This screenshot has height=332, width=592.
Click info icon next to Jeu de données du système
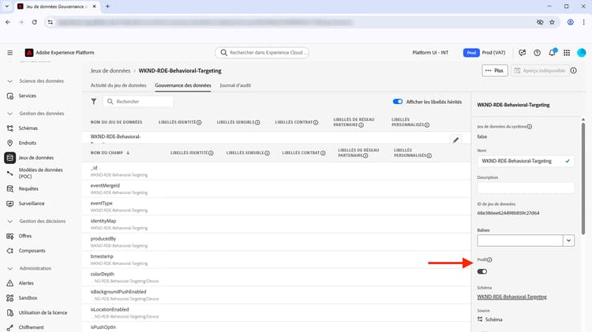coord(530,126)
